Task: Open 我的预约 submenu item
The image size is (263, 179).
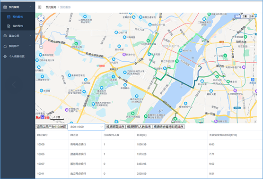Action: 18,26
